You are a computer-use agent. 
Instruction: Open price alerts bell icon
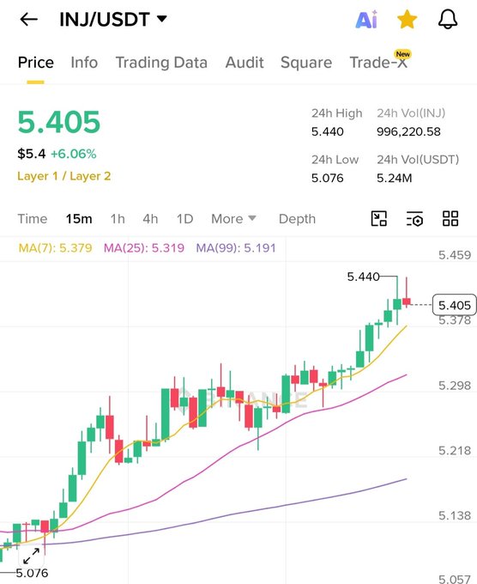(448, 20)
